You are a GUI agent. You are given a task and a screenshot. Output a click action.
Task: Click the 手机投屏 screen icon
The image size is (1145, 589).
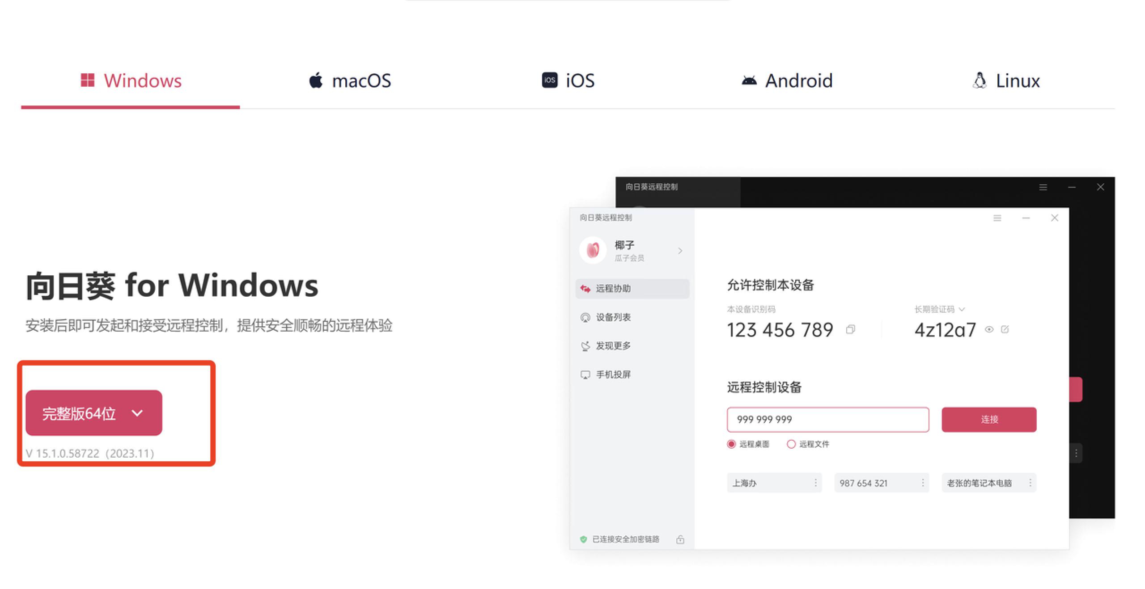point(585,374)
